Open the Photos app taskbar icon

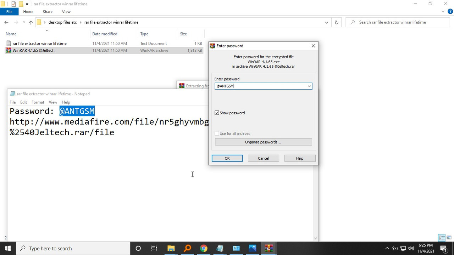[x=253, y=248]
